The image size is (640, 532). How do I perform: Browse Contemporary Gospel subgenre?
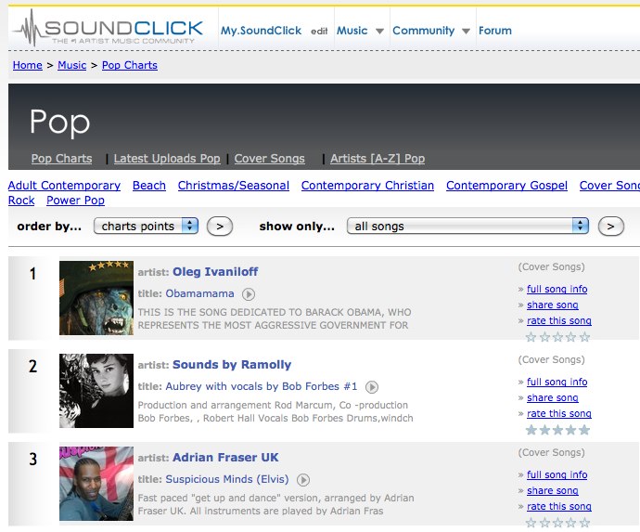pyautogui.click(x=506, y=186)
